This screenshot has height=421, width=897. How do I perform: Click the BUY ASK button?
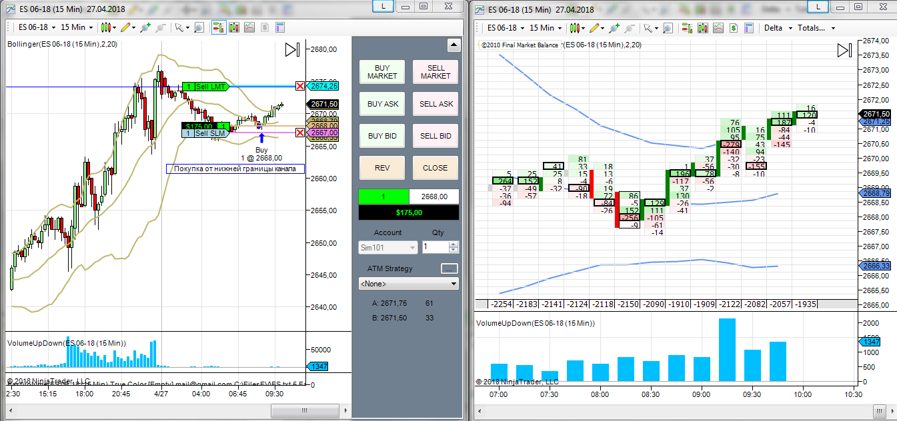pos(382,104)
